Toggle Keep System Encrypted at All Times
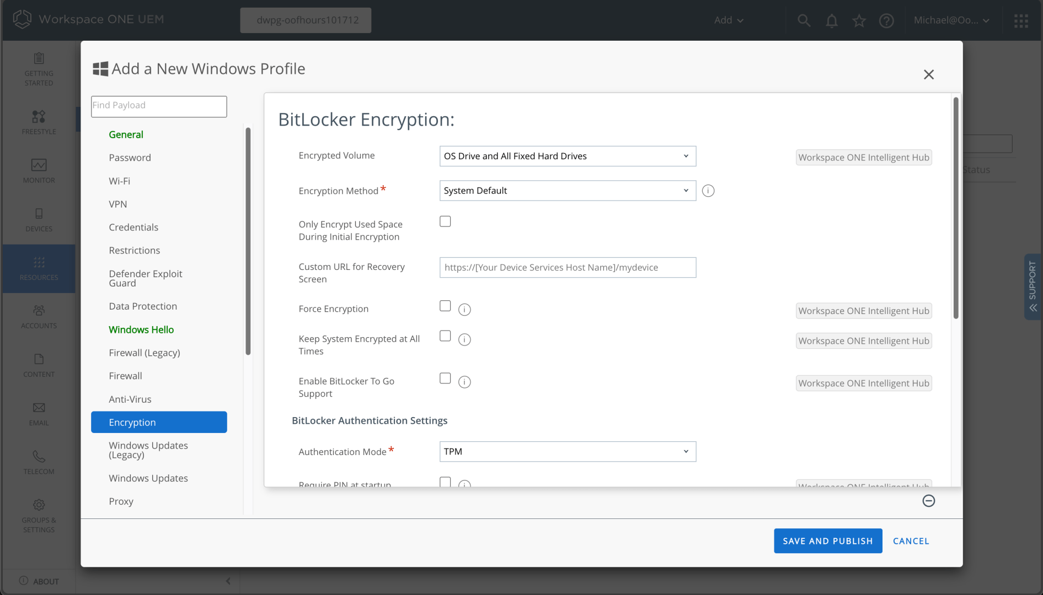Viewport: 1043px width, 595px height. tap(445, 336)
